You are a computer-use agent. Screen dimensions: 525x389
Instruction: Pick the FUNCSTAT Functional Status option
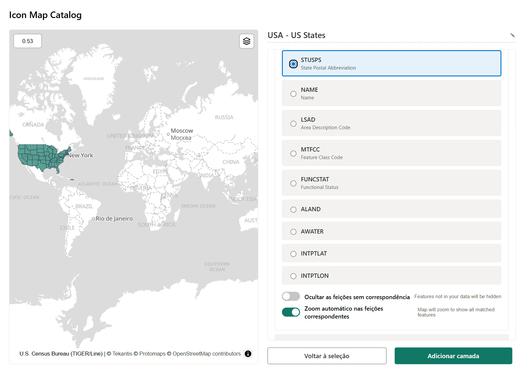391,183
